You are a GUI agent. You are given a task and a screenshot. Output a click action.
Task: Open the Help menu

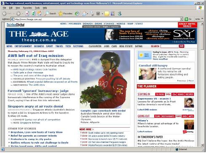tap(45, 8)
